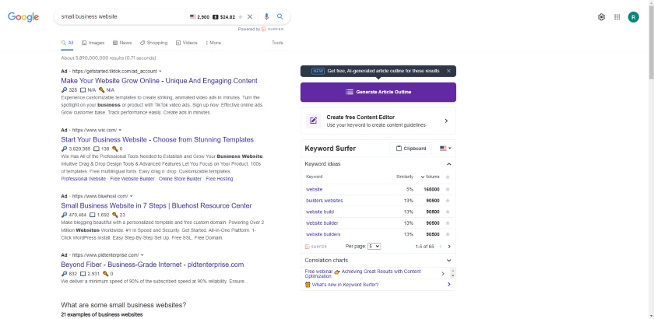Viewport: 654px width, 319px height.
Task: Clear the search box with X icon
Action: tap(250, 16)
